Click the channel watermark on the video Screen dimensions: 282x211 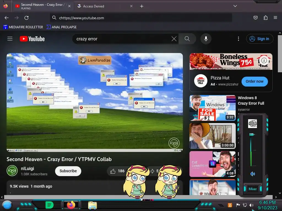coord(174,143)
